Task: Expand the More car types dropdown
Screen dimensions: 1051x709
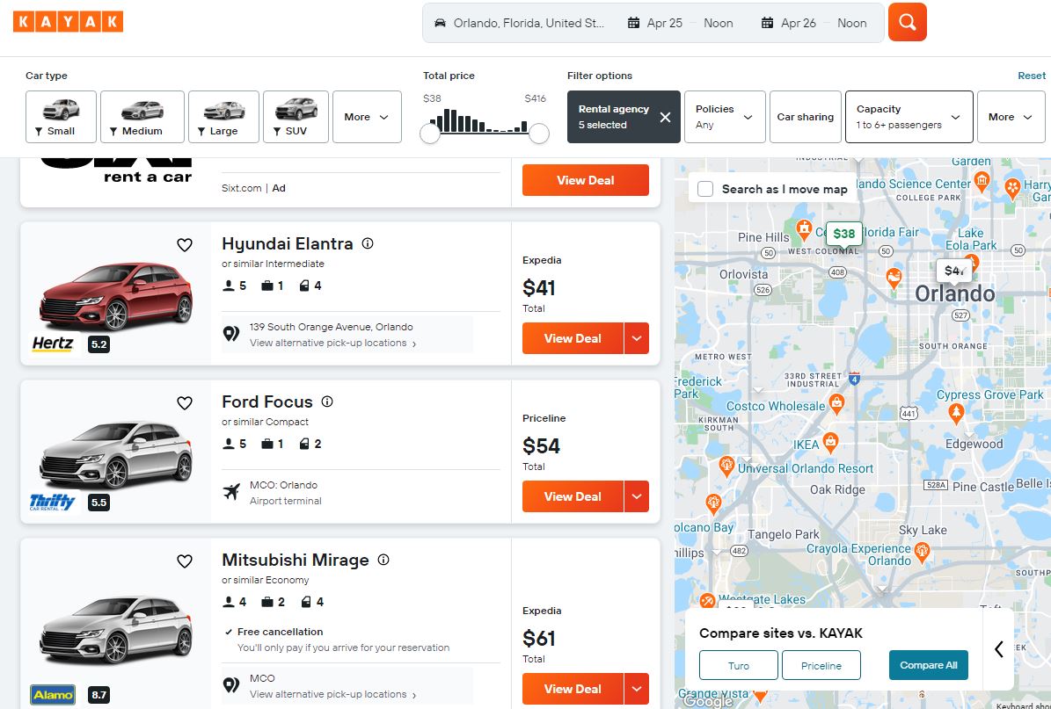Action: [x=368, y=117]
